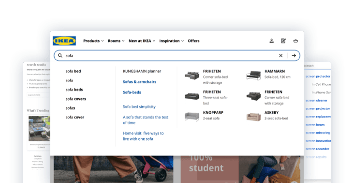Click the magnifying glass search icon
This screenshot has height=183, width=354.
[x=60, y=55]
